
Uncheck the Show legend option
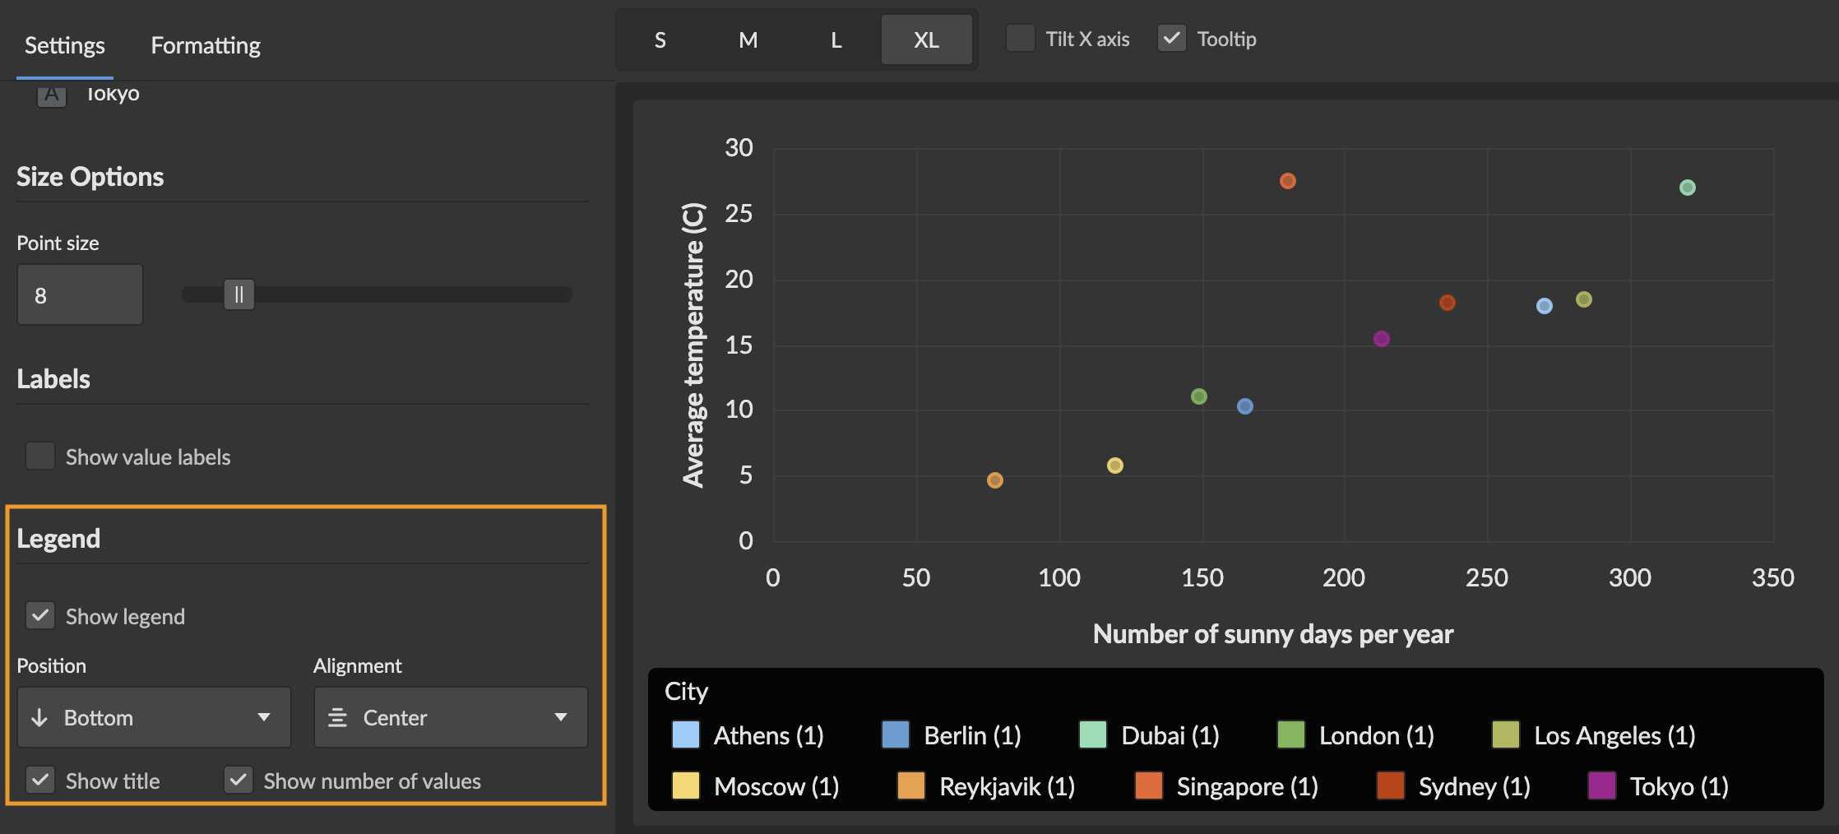(x=40, y=616)
